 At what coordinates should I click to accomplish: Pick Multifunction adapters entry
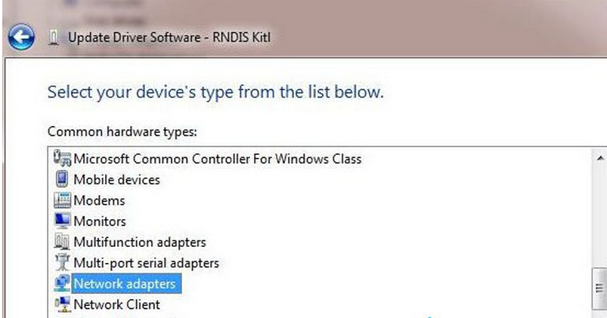[139, 242]
